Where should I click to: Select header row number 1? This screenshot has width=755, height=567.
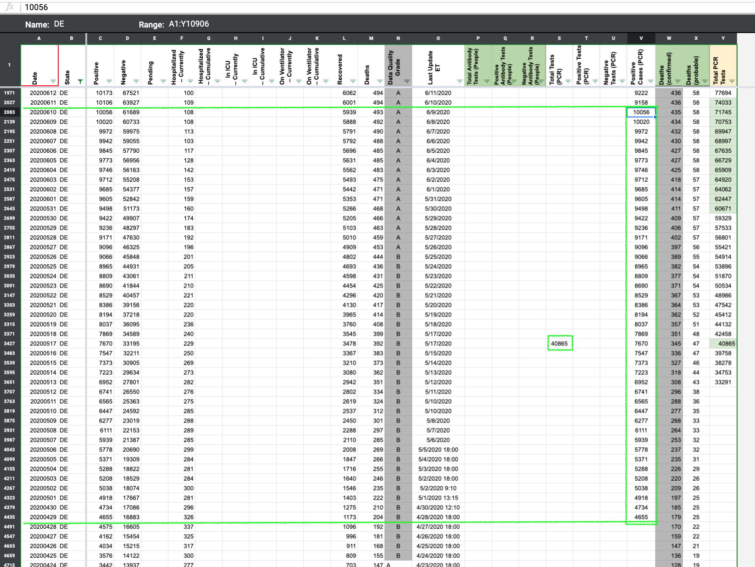[x=9, y=65]
